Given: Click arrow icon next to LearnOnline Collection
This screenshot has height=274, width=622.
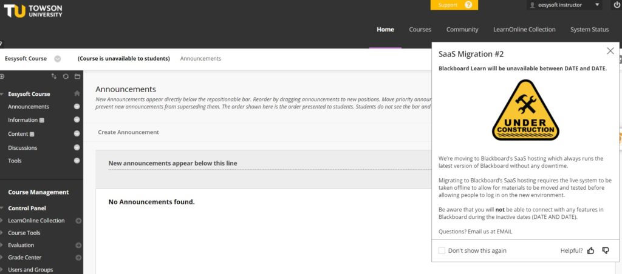Looking at the screenshot, I should coord(78,221).
